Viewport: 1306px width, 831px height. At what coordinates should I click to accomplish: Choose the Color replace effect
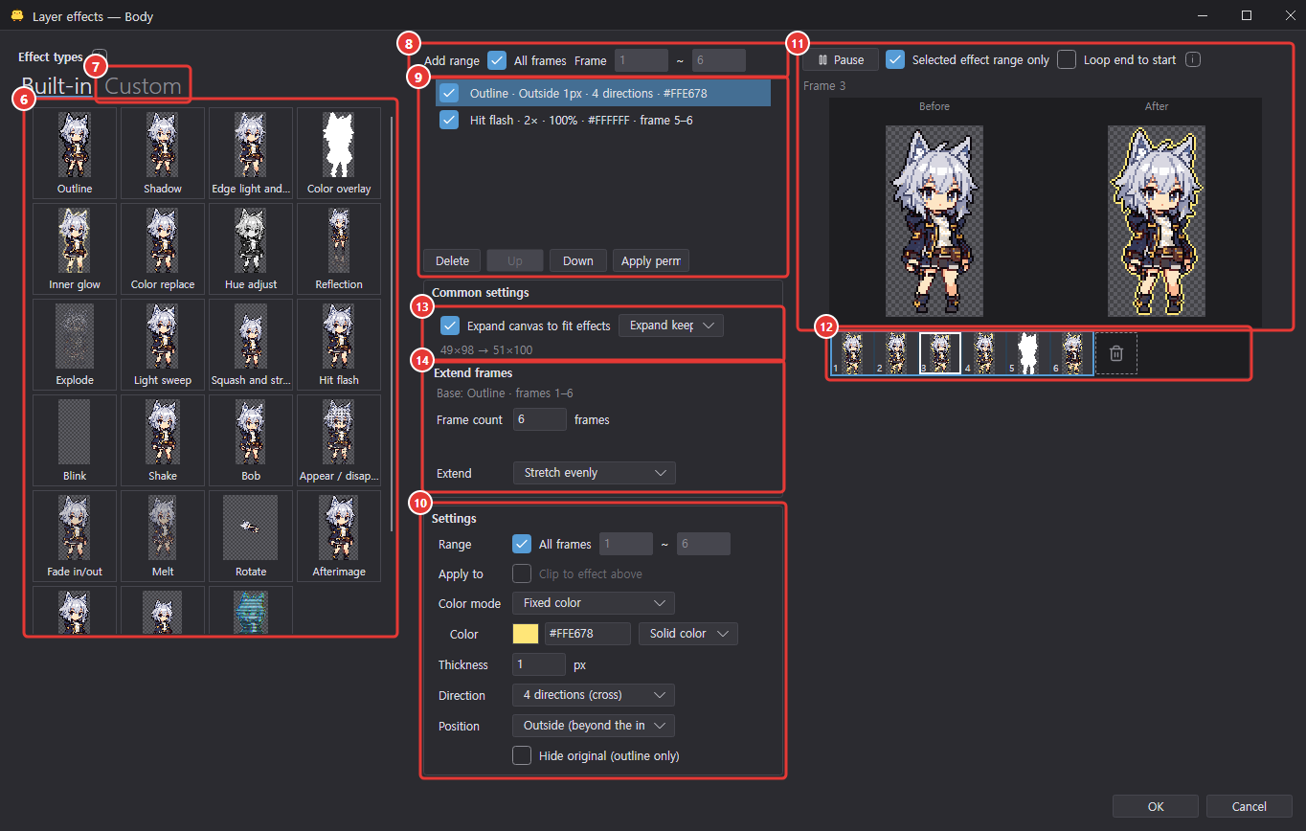point(163,248)
